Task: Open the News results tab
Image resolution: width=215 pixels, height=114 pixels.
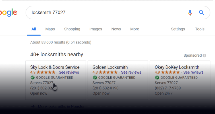Action: pyautogui.click(x=116, y=29)
